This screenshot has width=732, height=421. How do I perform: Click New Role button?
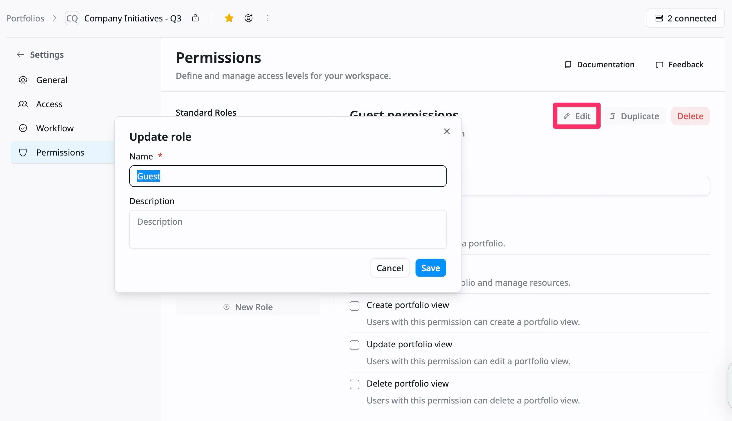coord(248,307)
